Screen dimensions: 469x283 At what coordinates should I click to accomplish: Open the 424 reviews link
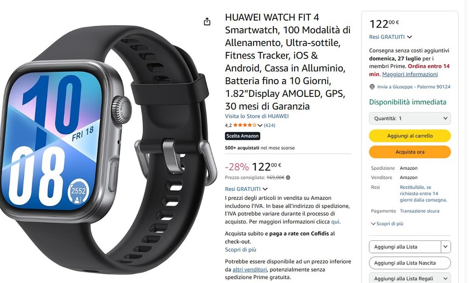[270, 125]
